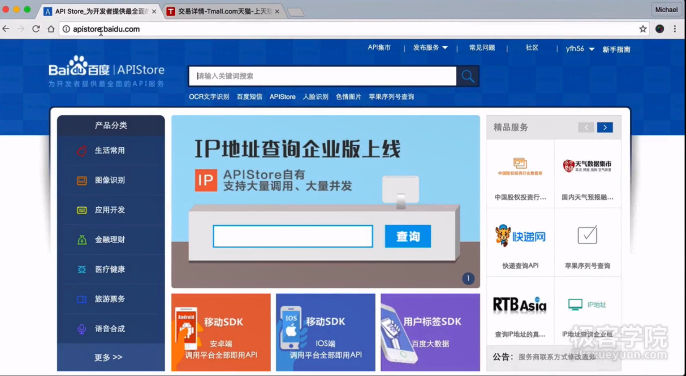Click the 旅游票务 ticket icon
This screenshot has height=376, width=686.
pos(82,299)
